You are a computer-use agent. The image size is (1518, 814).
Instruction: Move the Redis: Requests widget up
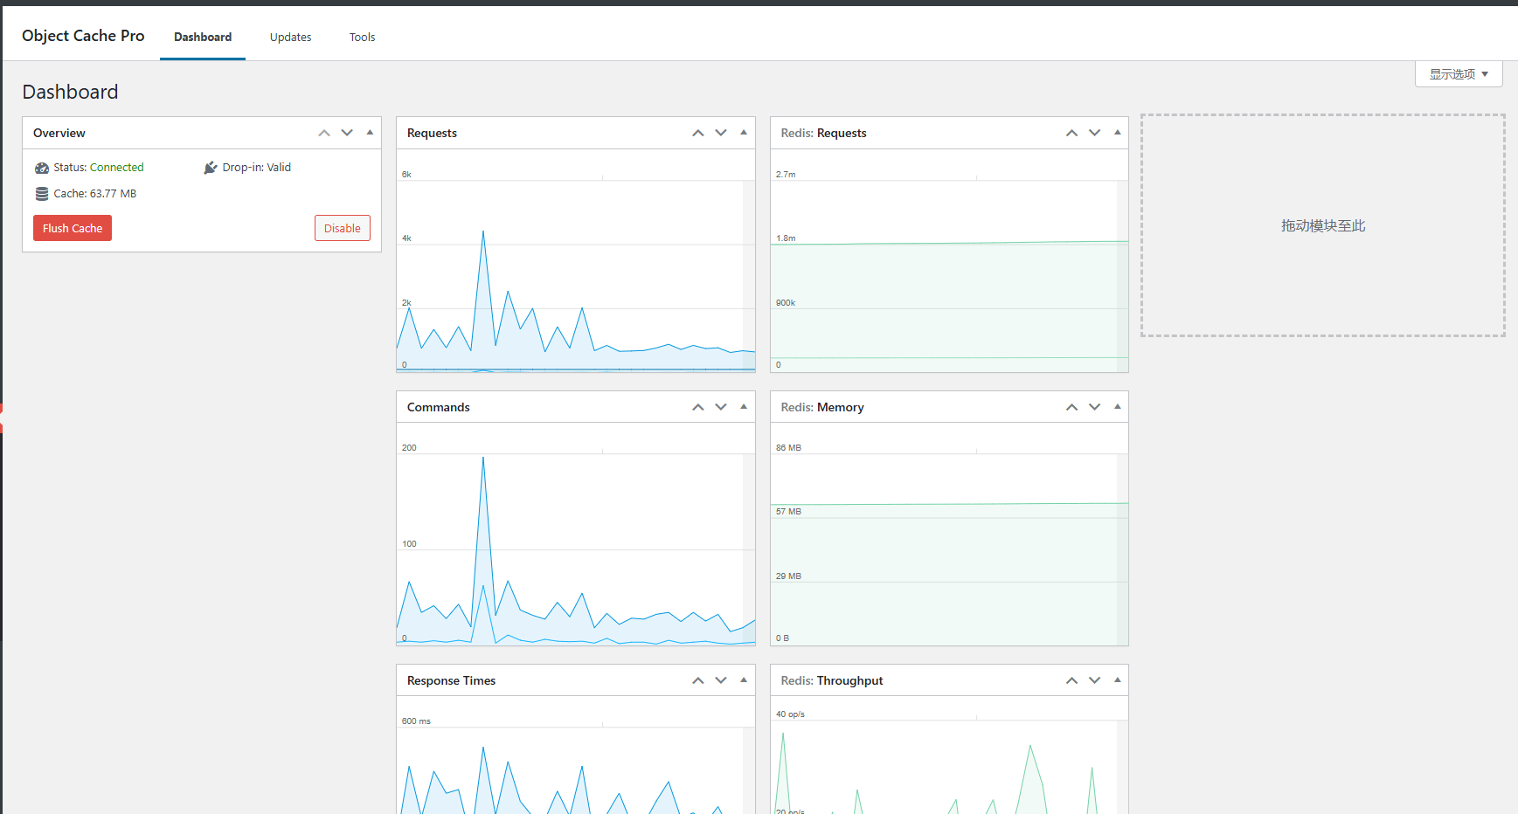coord(1071,133)
